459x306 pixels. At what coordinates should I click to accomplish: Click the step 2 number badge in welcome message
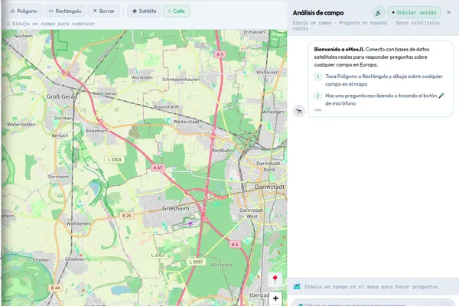click(318, 96)
